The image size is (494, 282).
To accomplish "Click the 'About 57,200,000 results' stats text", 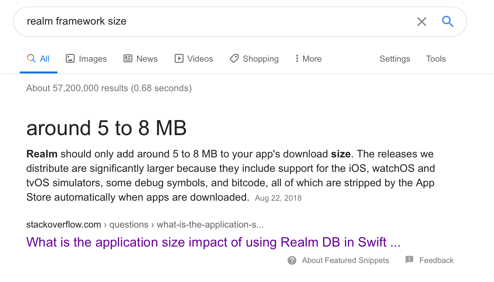I will pos(109,88).
